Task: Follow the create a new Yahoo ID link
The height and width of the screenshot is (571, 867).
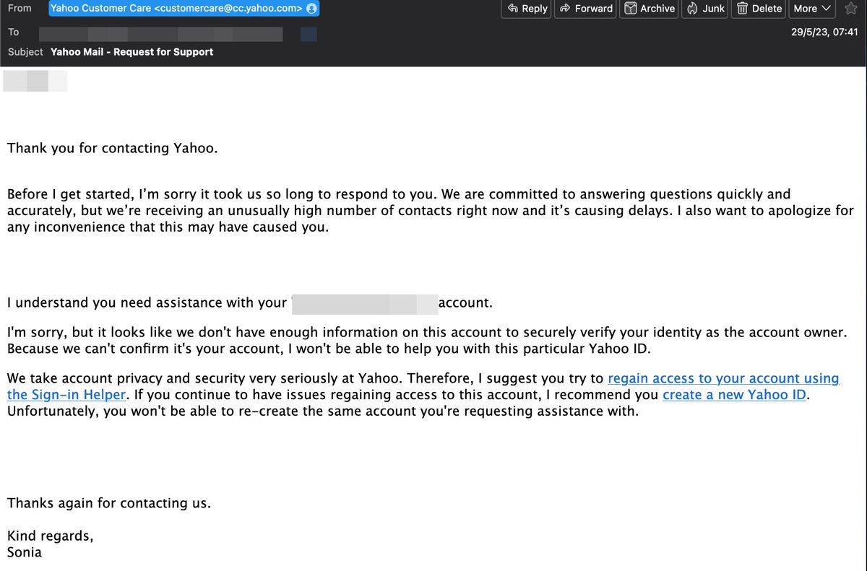Action: (x=735, y=395)
